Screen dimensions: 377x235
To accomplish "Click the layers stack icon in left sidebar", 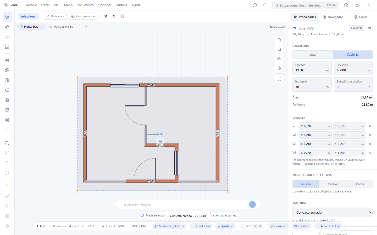I will coord(7,100).
